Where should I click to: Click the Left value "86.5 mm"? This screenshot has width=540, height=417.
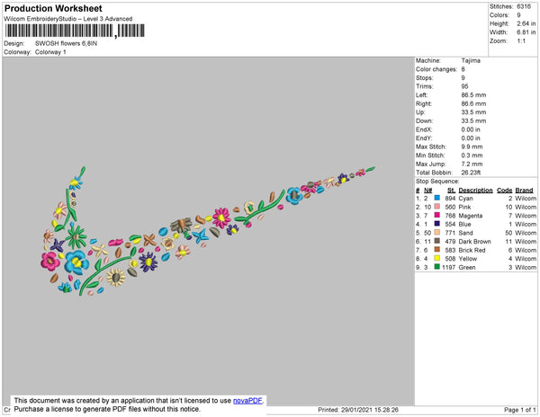tap(474, 95)
